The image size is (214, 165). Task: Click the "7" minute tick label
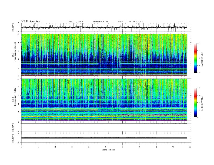click(139, 147)
